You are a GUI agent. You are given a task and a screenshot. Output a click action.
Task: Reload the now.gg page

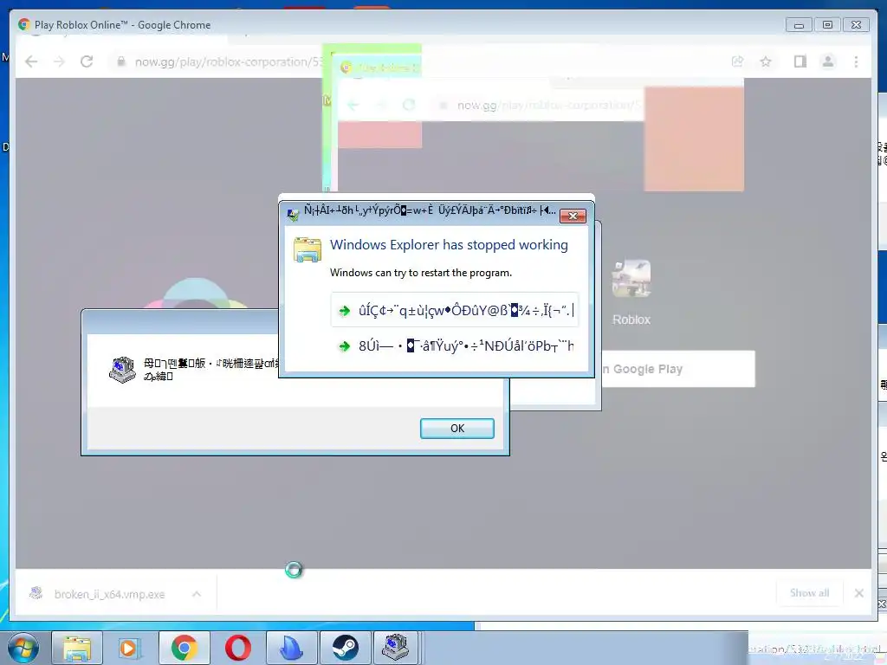[x=87, y=61]
